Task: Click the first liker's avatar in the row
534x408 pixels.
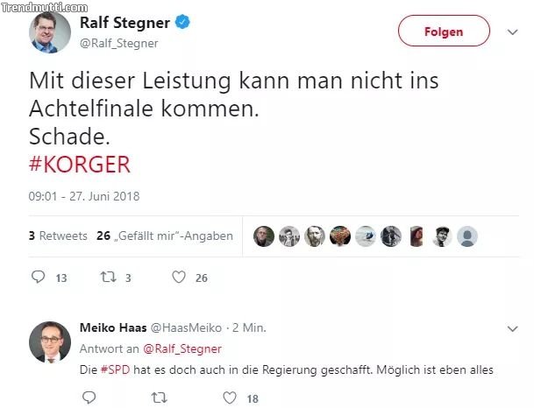Action: tap(264, 236)
